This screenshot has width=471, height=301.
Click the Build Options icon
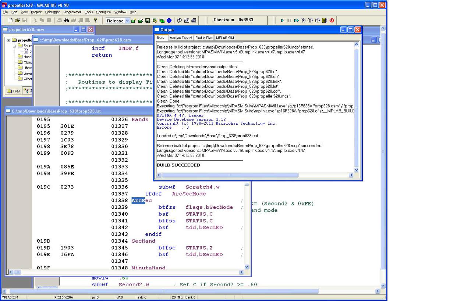click(155, 21)
